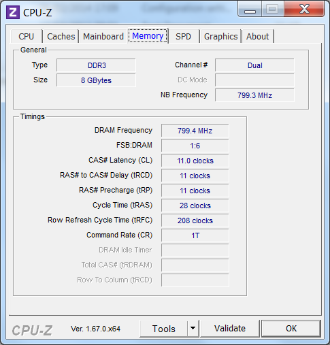Image resolution: width=330 pixels, height=345 pixels.
Task: Select the DRAM Frequency value 799.4 MHz
Action: pyautogui.click(x=195, y=131)
